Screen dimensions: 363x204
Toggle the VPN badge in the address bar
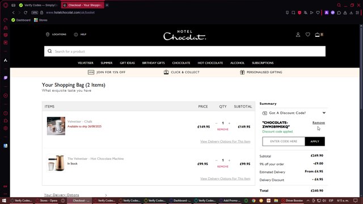pyautogui.click(x=35, y=12)
